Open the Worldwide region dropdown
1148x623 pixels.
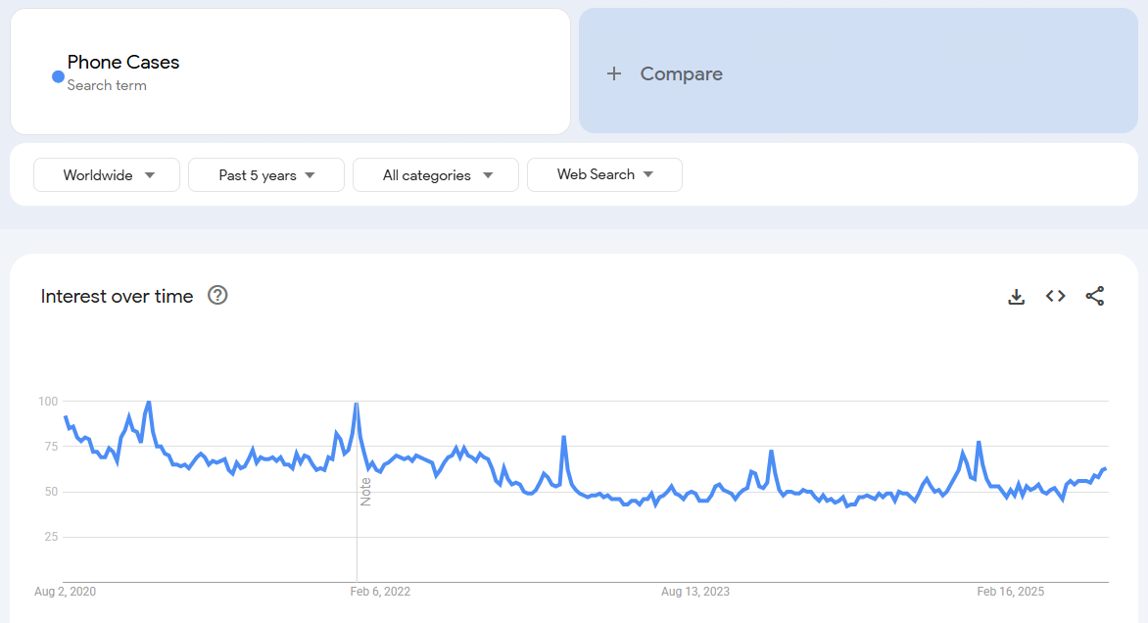tap(107, 175)
